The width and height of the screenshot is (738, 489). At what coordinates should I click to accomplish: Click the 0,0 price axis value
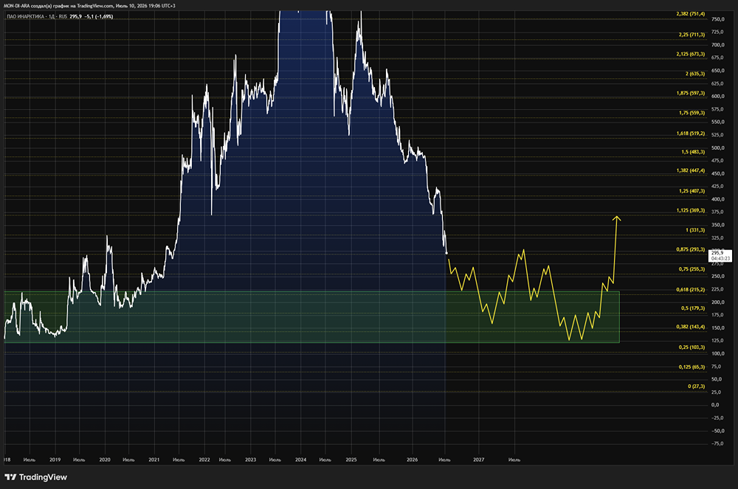[x=715, y=405]
